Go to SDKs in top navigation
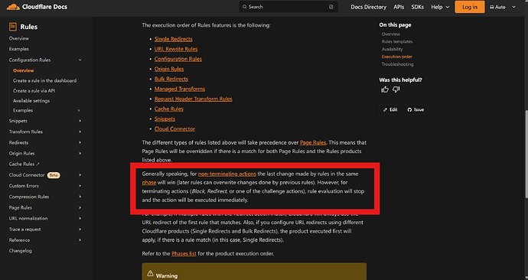 [x=417, y=7]
